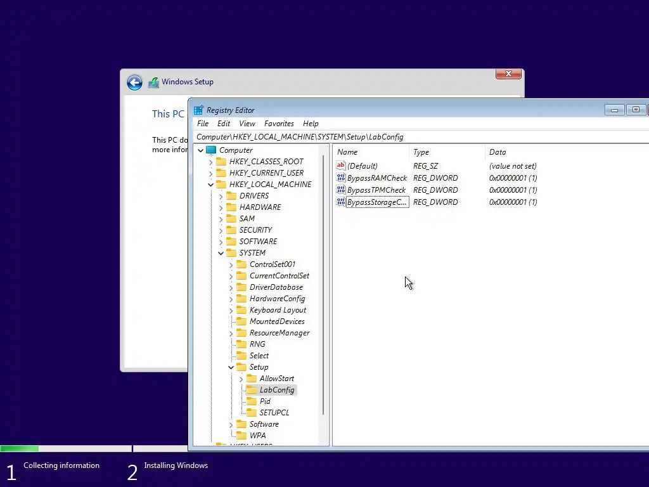Select the WPA key
This screenshot has width=649, height=487.
click(x=257, y=436)
